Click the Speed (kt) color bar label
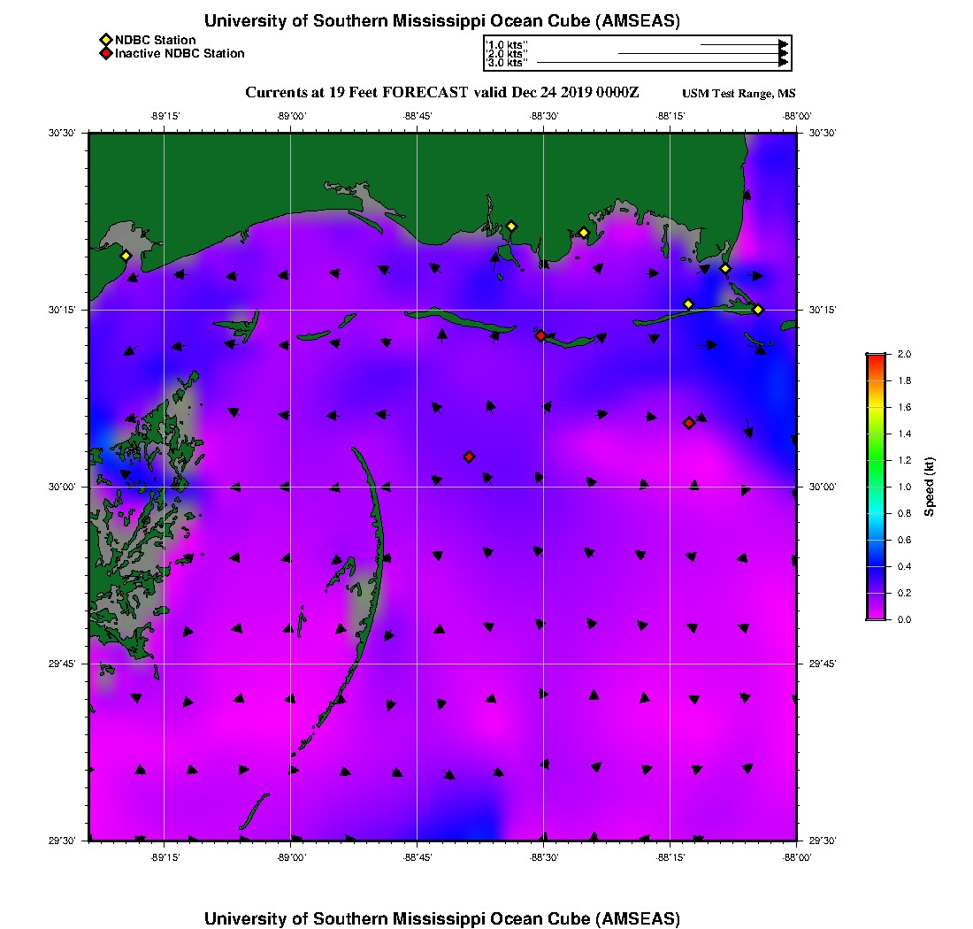973x929 pixels. [x=930, y=487]
